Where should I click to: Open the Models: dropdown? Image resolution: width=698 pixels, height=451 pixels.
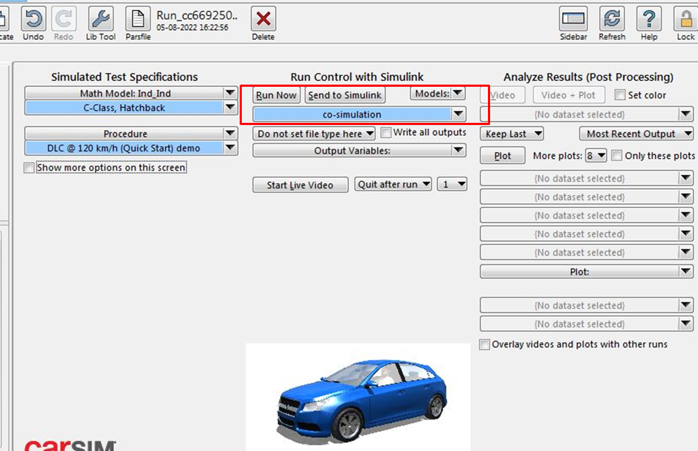(x=437, y=93)
